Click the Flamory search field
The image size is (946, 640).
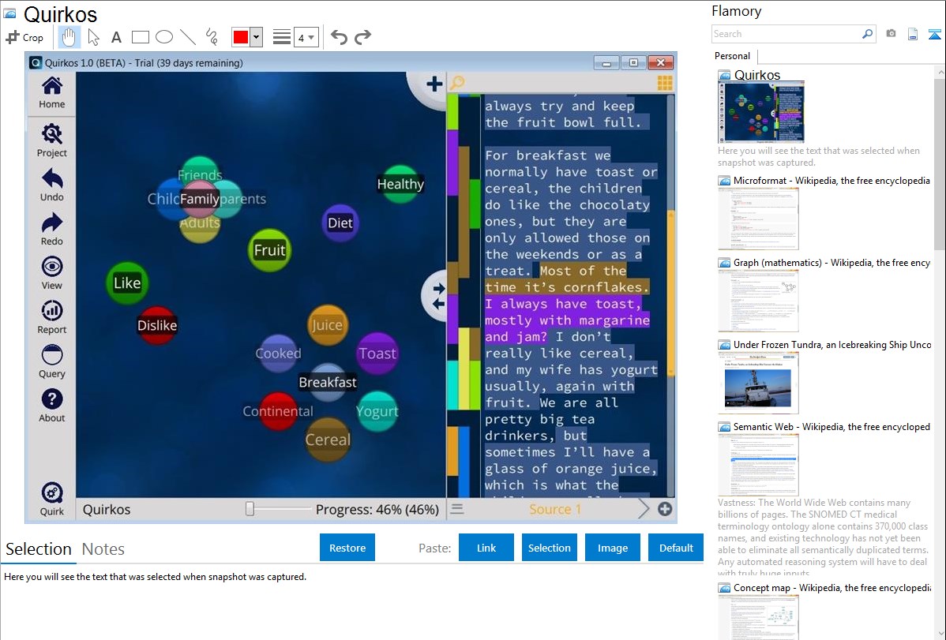(786, 34)
